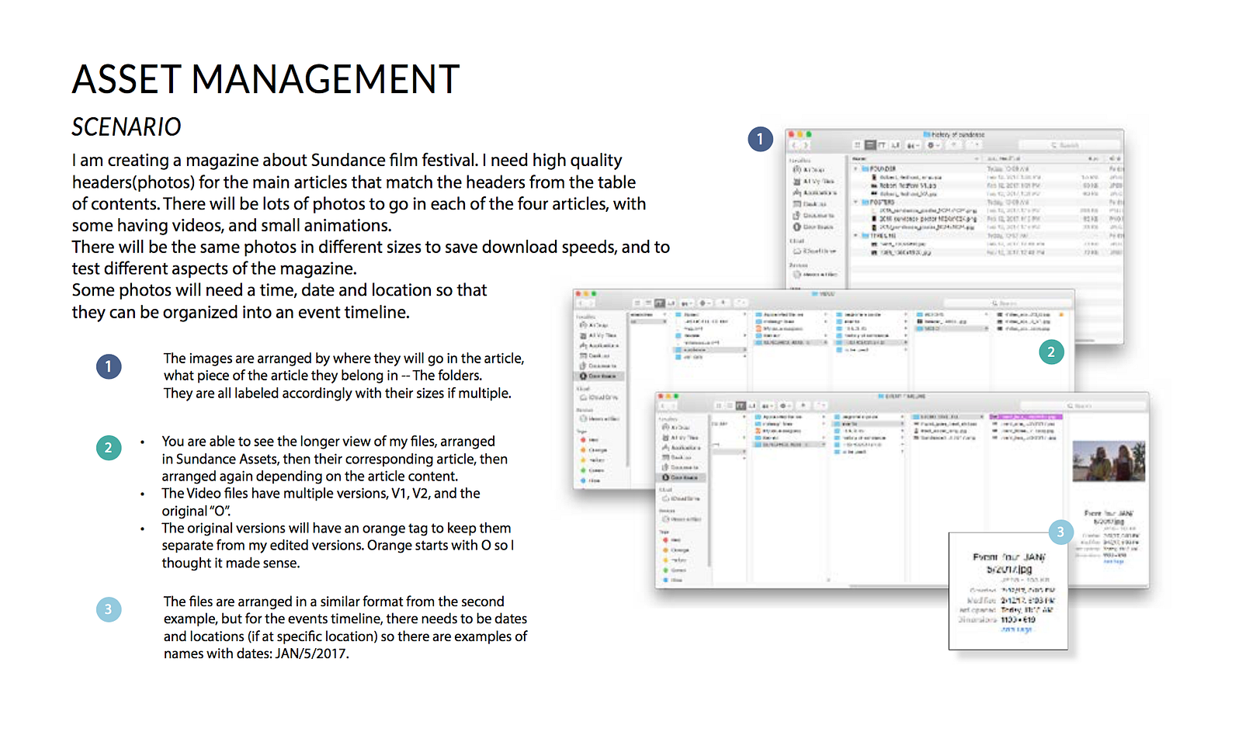Click Share button in History of Sundance window
This screenshot has height=735, width=1242.
point(955,145)
